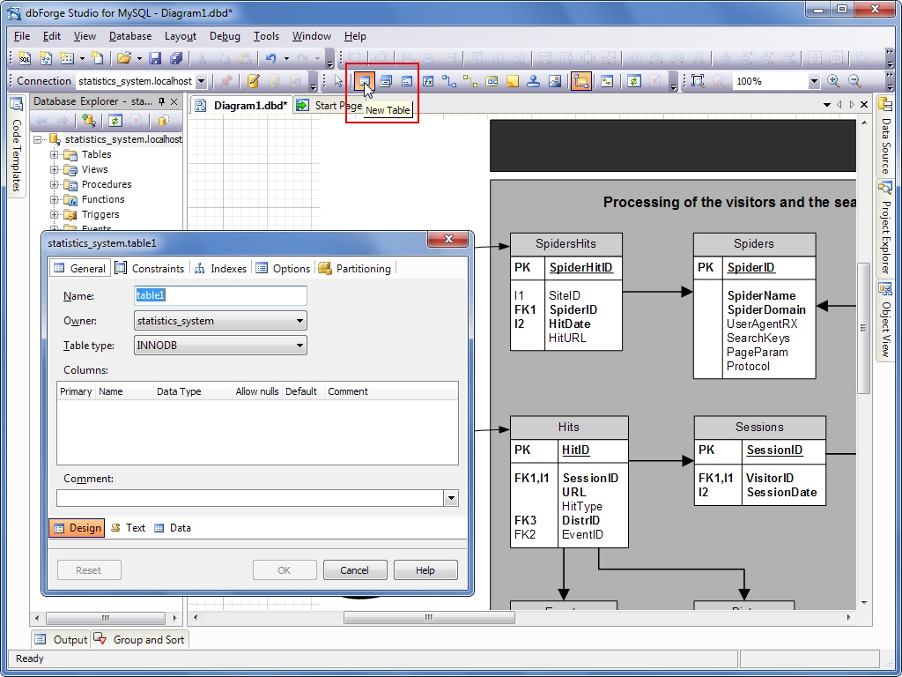Viewport: 902px width, 677px height.
Task: Click the New Function fx icon
Action: pos(428,81)
